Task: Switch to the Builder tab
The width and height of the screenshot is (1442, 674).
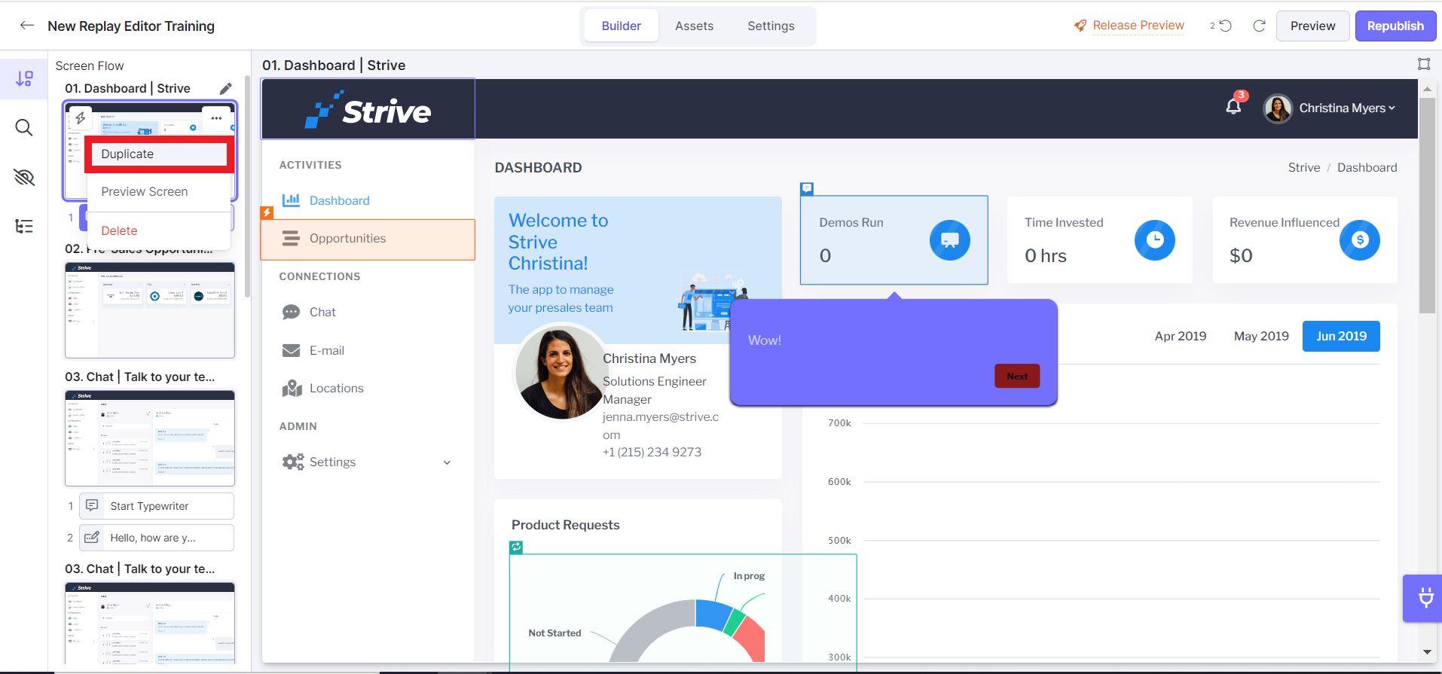Action: pos(621,26)
